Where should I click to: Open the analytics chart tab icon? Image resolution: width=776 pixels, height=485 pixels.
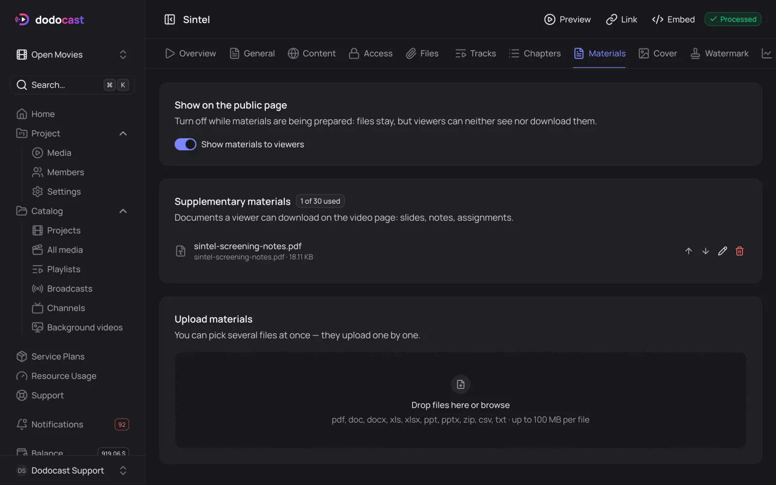(767, 53)
